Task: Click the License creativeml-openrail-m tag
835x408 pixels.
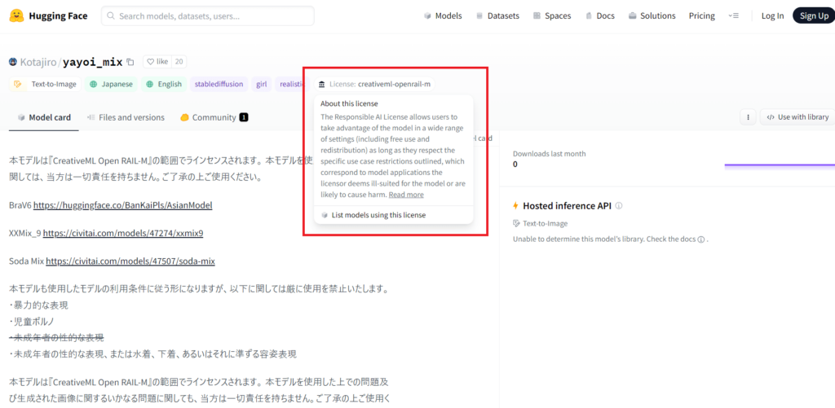Action: coord(374,84)
